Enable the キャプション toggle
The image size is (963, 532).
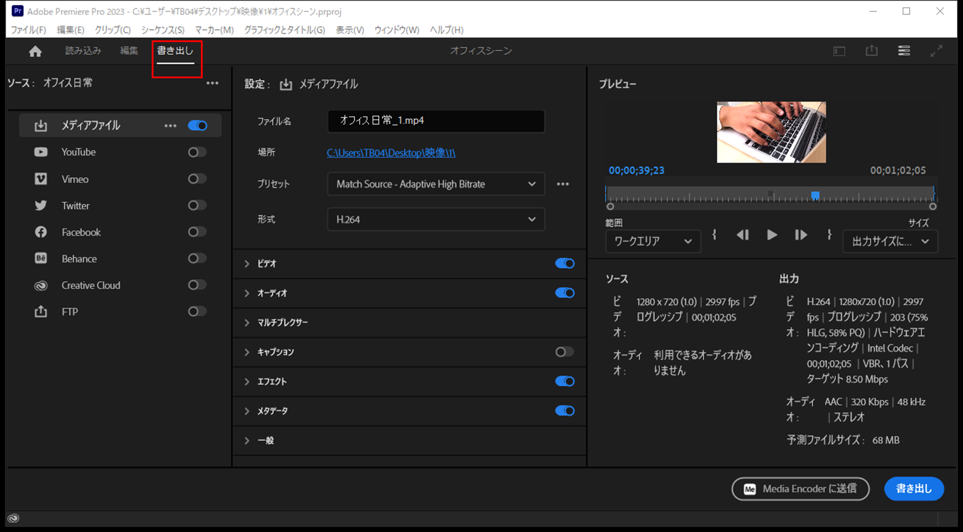click(x=565, y=352)
